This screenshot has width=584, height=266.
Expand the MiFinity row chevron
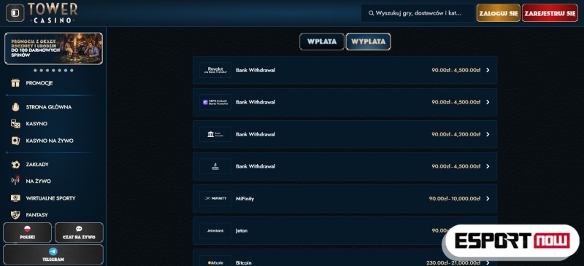tap(488, 199)
